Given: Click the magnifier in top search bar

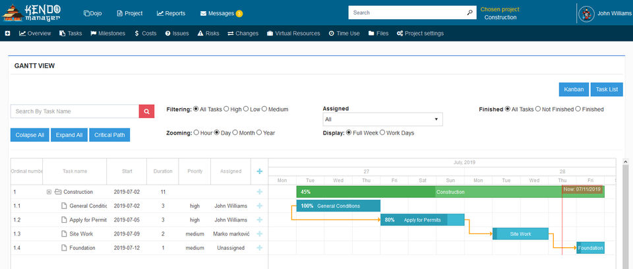Looking at the screenshot, I should pyautogui.click(x=469, y=13).
